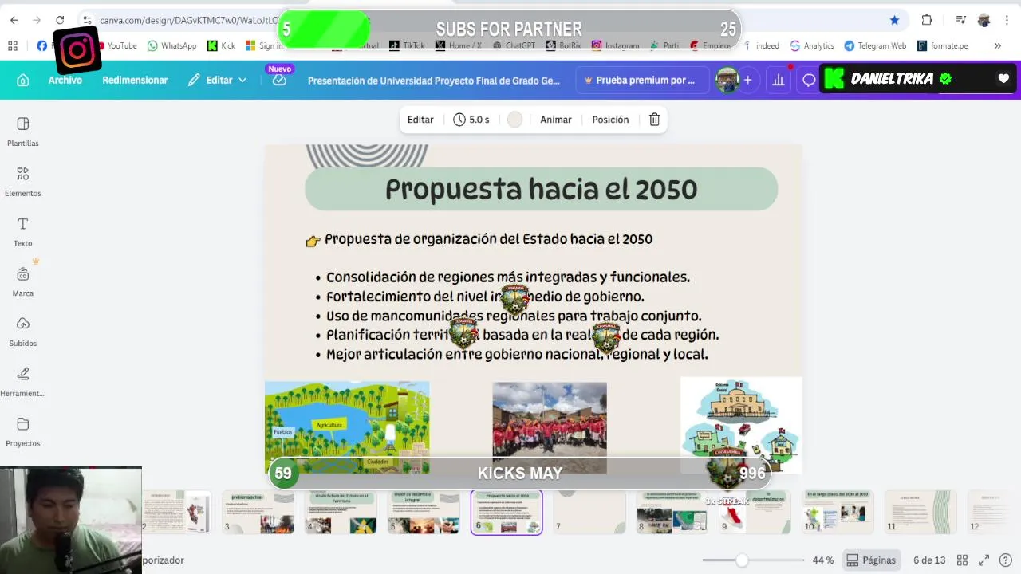
Task: Open Marca panel in sidebar
Action: [23, 282]
